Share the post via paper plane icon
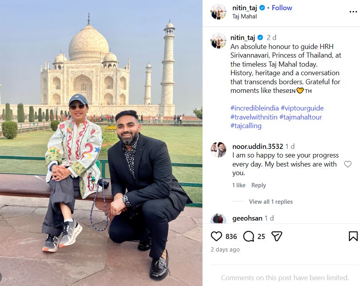The height and width of the screenshot is (286, 360). pyautogui.click(x=277, y=236)
